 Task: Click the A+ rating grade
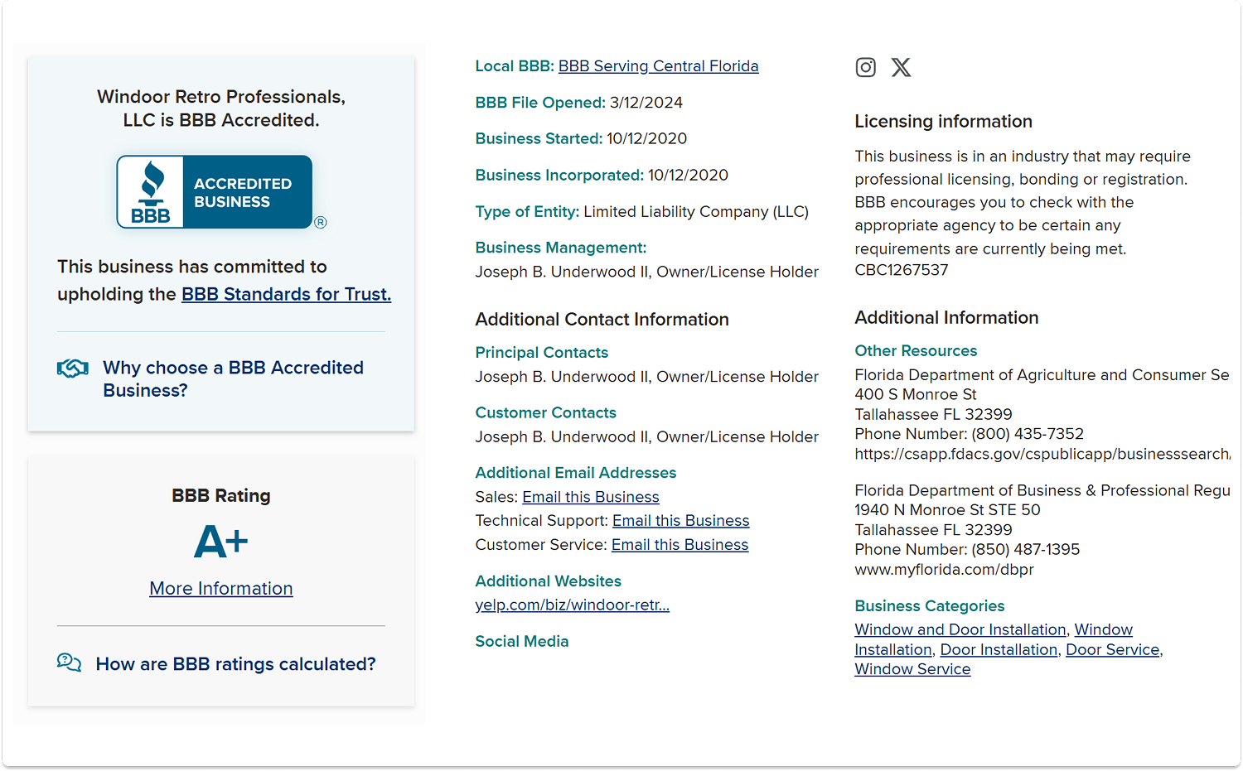coord(220,542)
